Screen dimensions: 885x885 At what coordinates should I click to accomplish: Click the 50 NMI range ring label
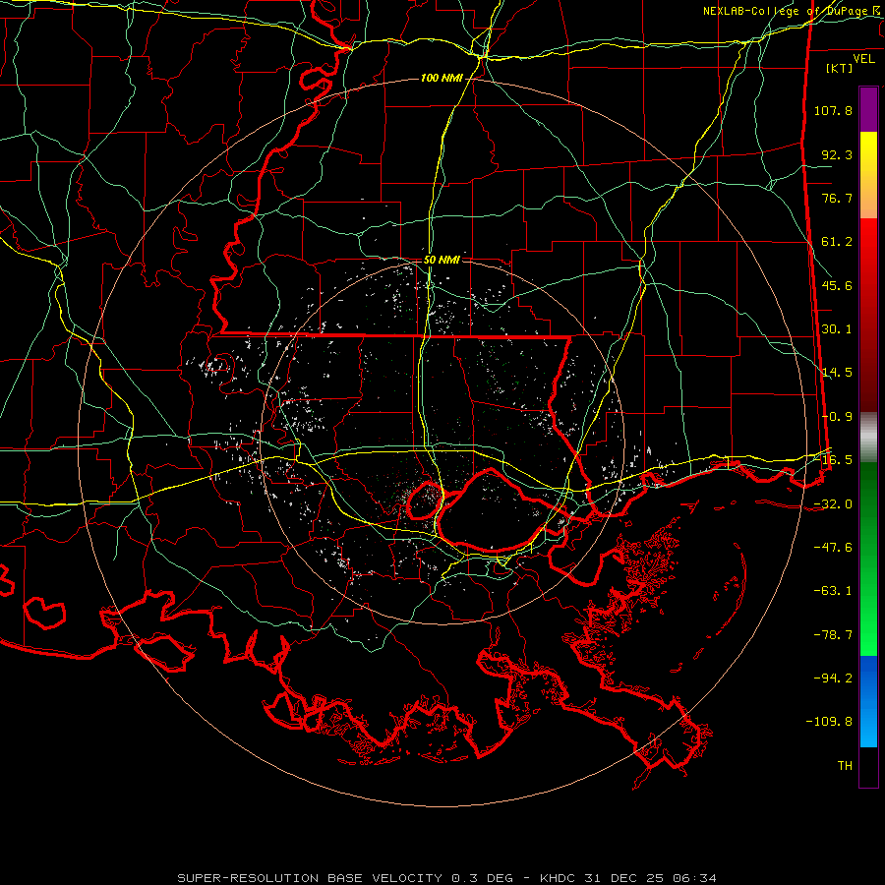pos(442,260)
